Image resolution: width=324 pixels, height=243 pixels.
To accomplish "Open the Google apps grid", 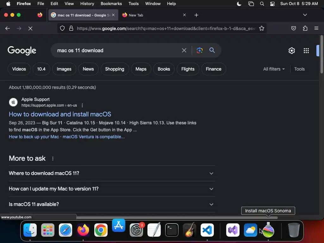I will click(x=306, y=51).
